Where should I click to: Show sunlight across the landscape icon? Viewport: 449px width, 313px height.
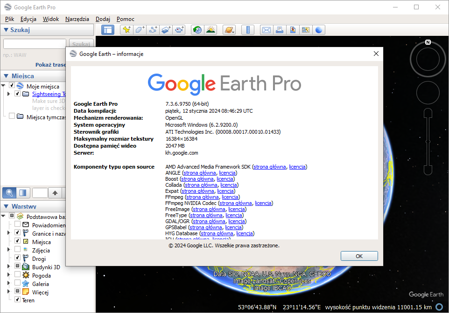211,30
